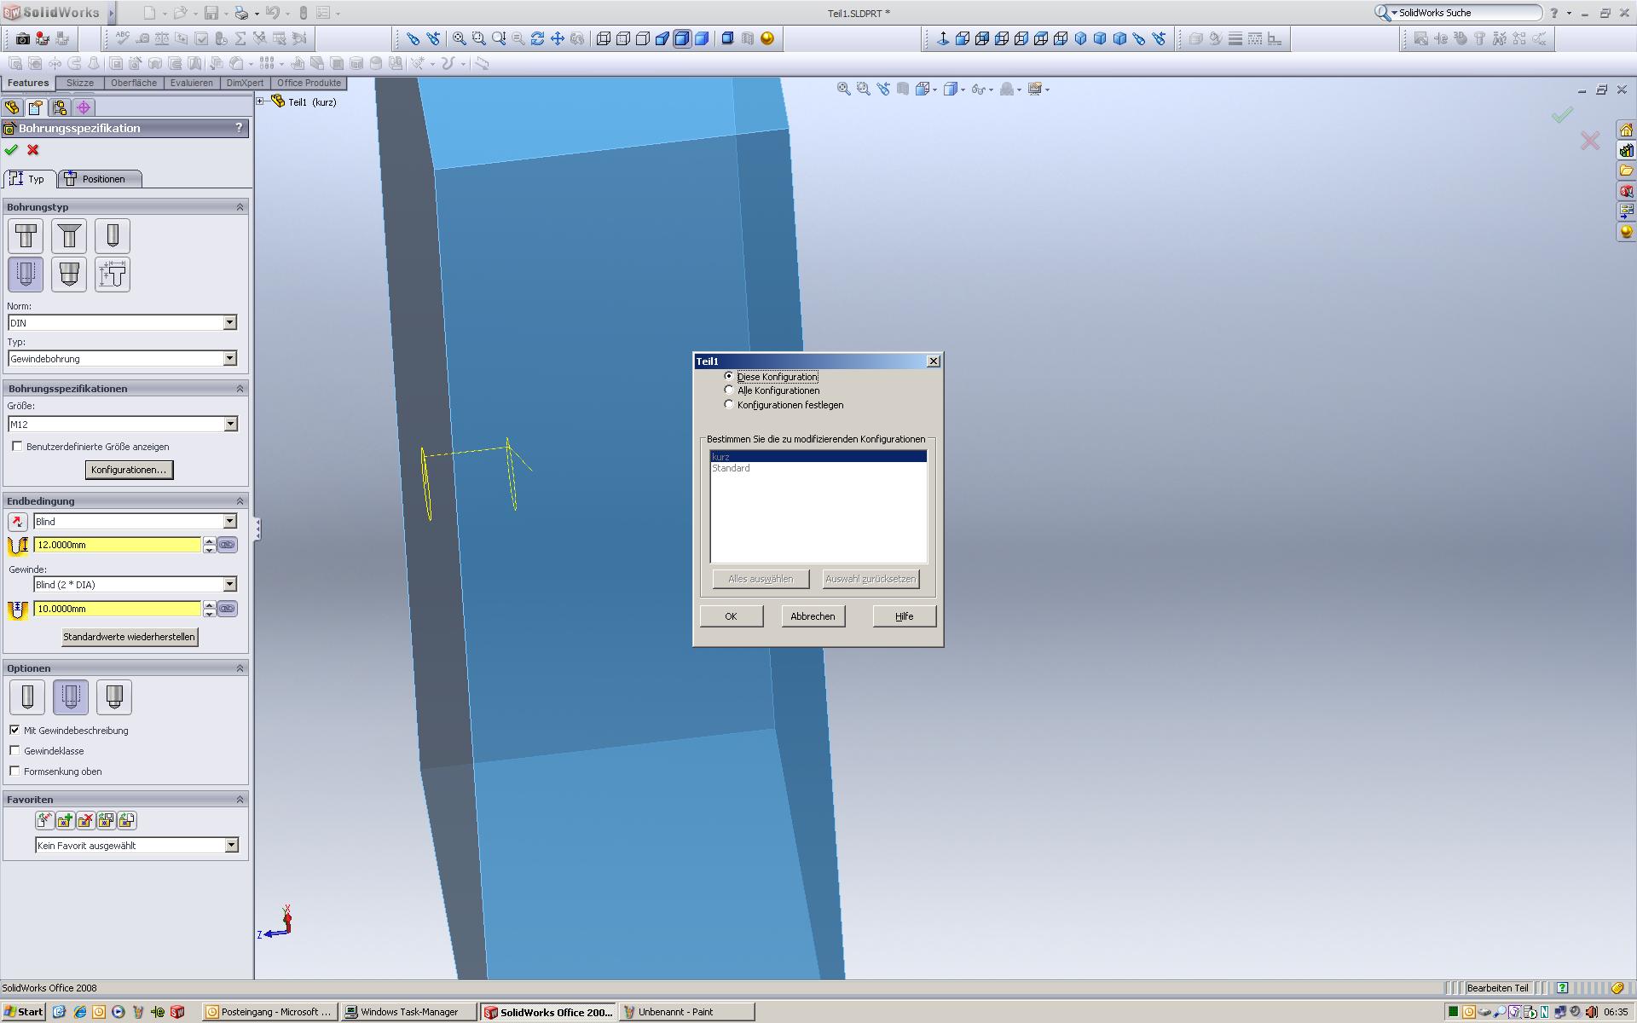Image resolution: width=1637 pixels, height=1023 pixels.
Task: Switch to wireframe display style icon
Action: click(x=604, y=38)
